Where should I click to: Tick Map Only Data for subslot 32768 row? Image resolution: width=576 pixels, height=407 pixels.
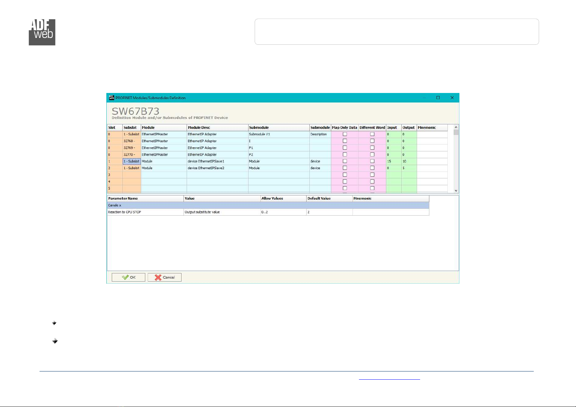point(345,141)
